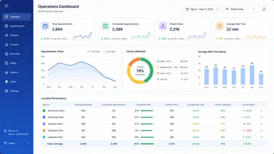The height and width of the screenshot is (154, 274).
Task: Click the Alerts bell icon
Action: click(6, 81)
